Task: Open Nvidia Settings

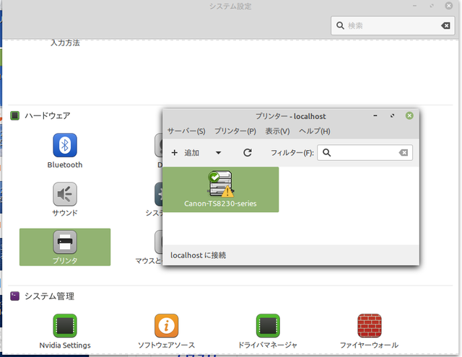Action: click(65, 326)
